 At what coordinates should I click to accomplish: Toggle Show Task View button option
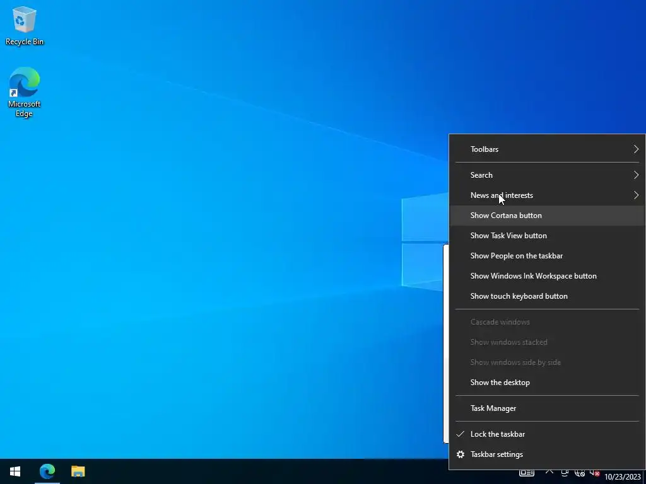(x=547, y=236)
